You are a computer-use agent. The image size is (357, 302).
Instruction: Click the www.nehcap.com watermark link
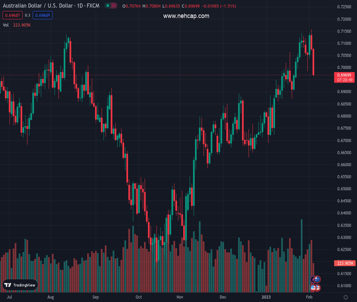186,16
